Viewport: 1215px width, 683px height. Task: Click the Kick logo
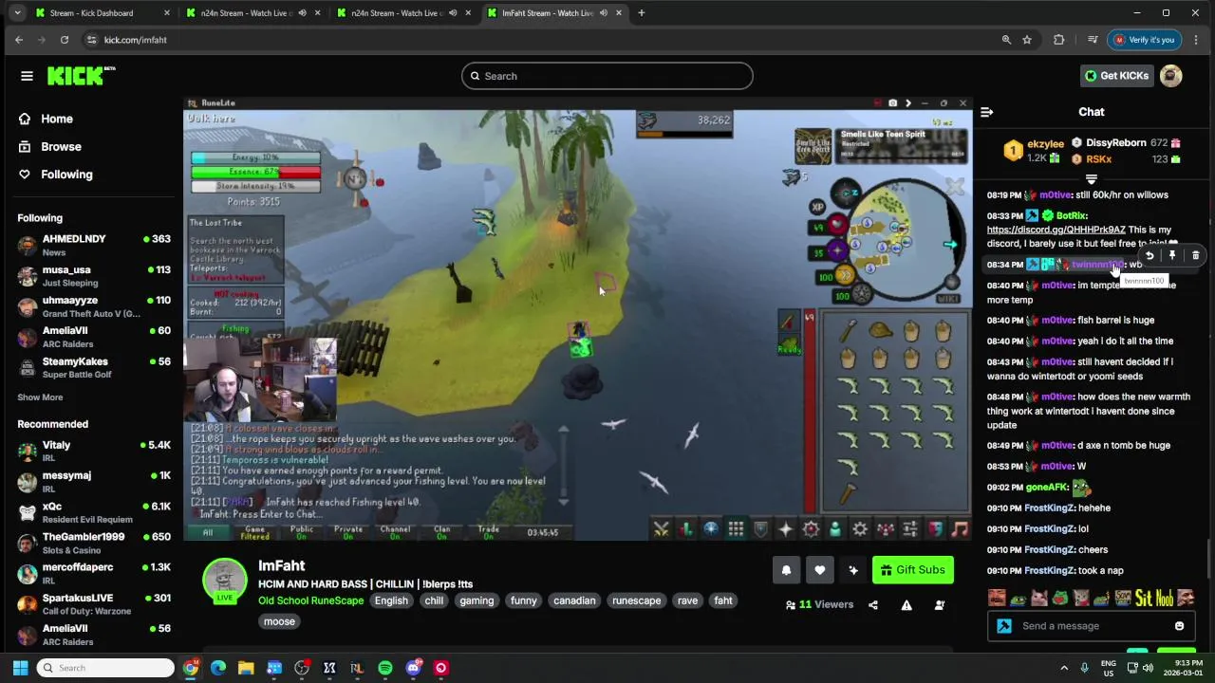click(81, 76)
